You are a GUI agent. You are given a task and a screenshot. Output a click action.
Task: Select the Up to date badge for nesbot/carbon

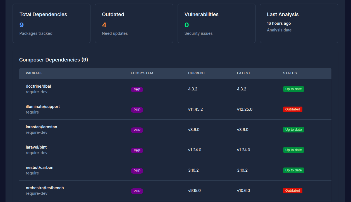[293, 170]
